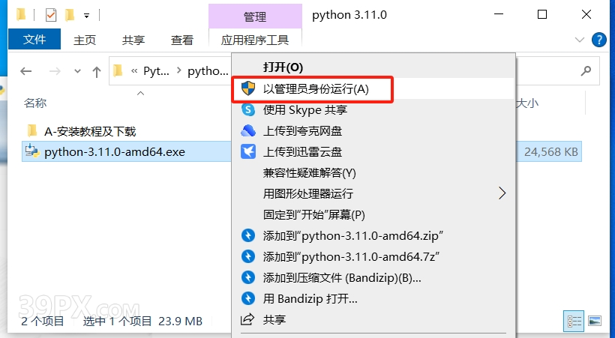Viewport: 615px width, 338px height.
Task: Switch to the 共享 ribbon tab
Action: click(133, 40)
